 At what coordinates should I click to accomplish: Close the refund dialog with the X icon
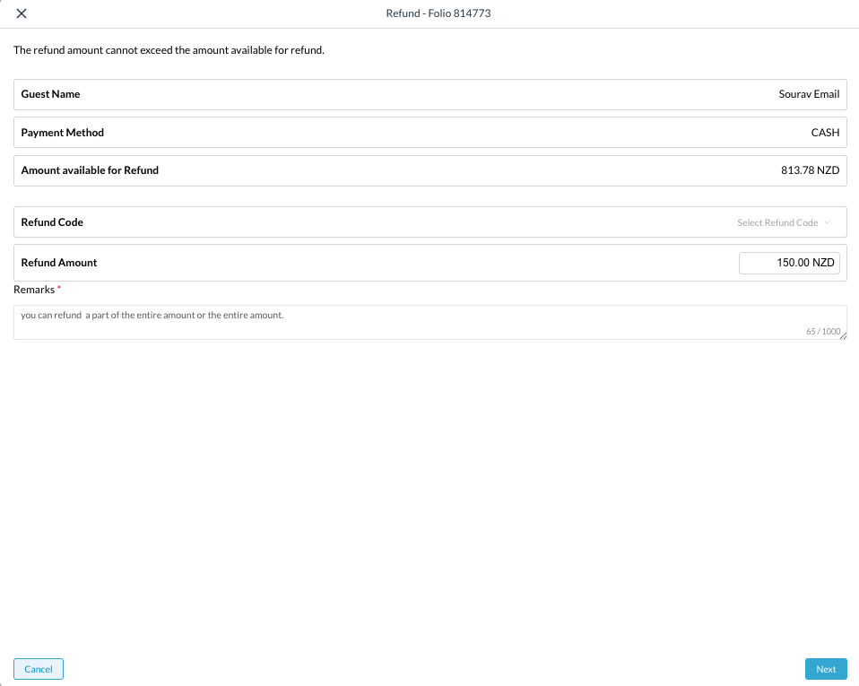click(22, 13)
